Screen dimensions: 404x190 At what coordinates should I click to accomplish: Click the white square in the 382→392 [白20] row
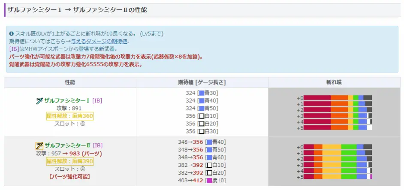209,173
